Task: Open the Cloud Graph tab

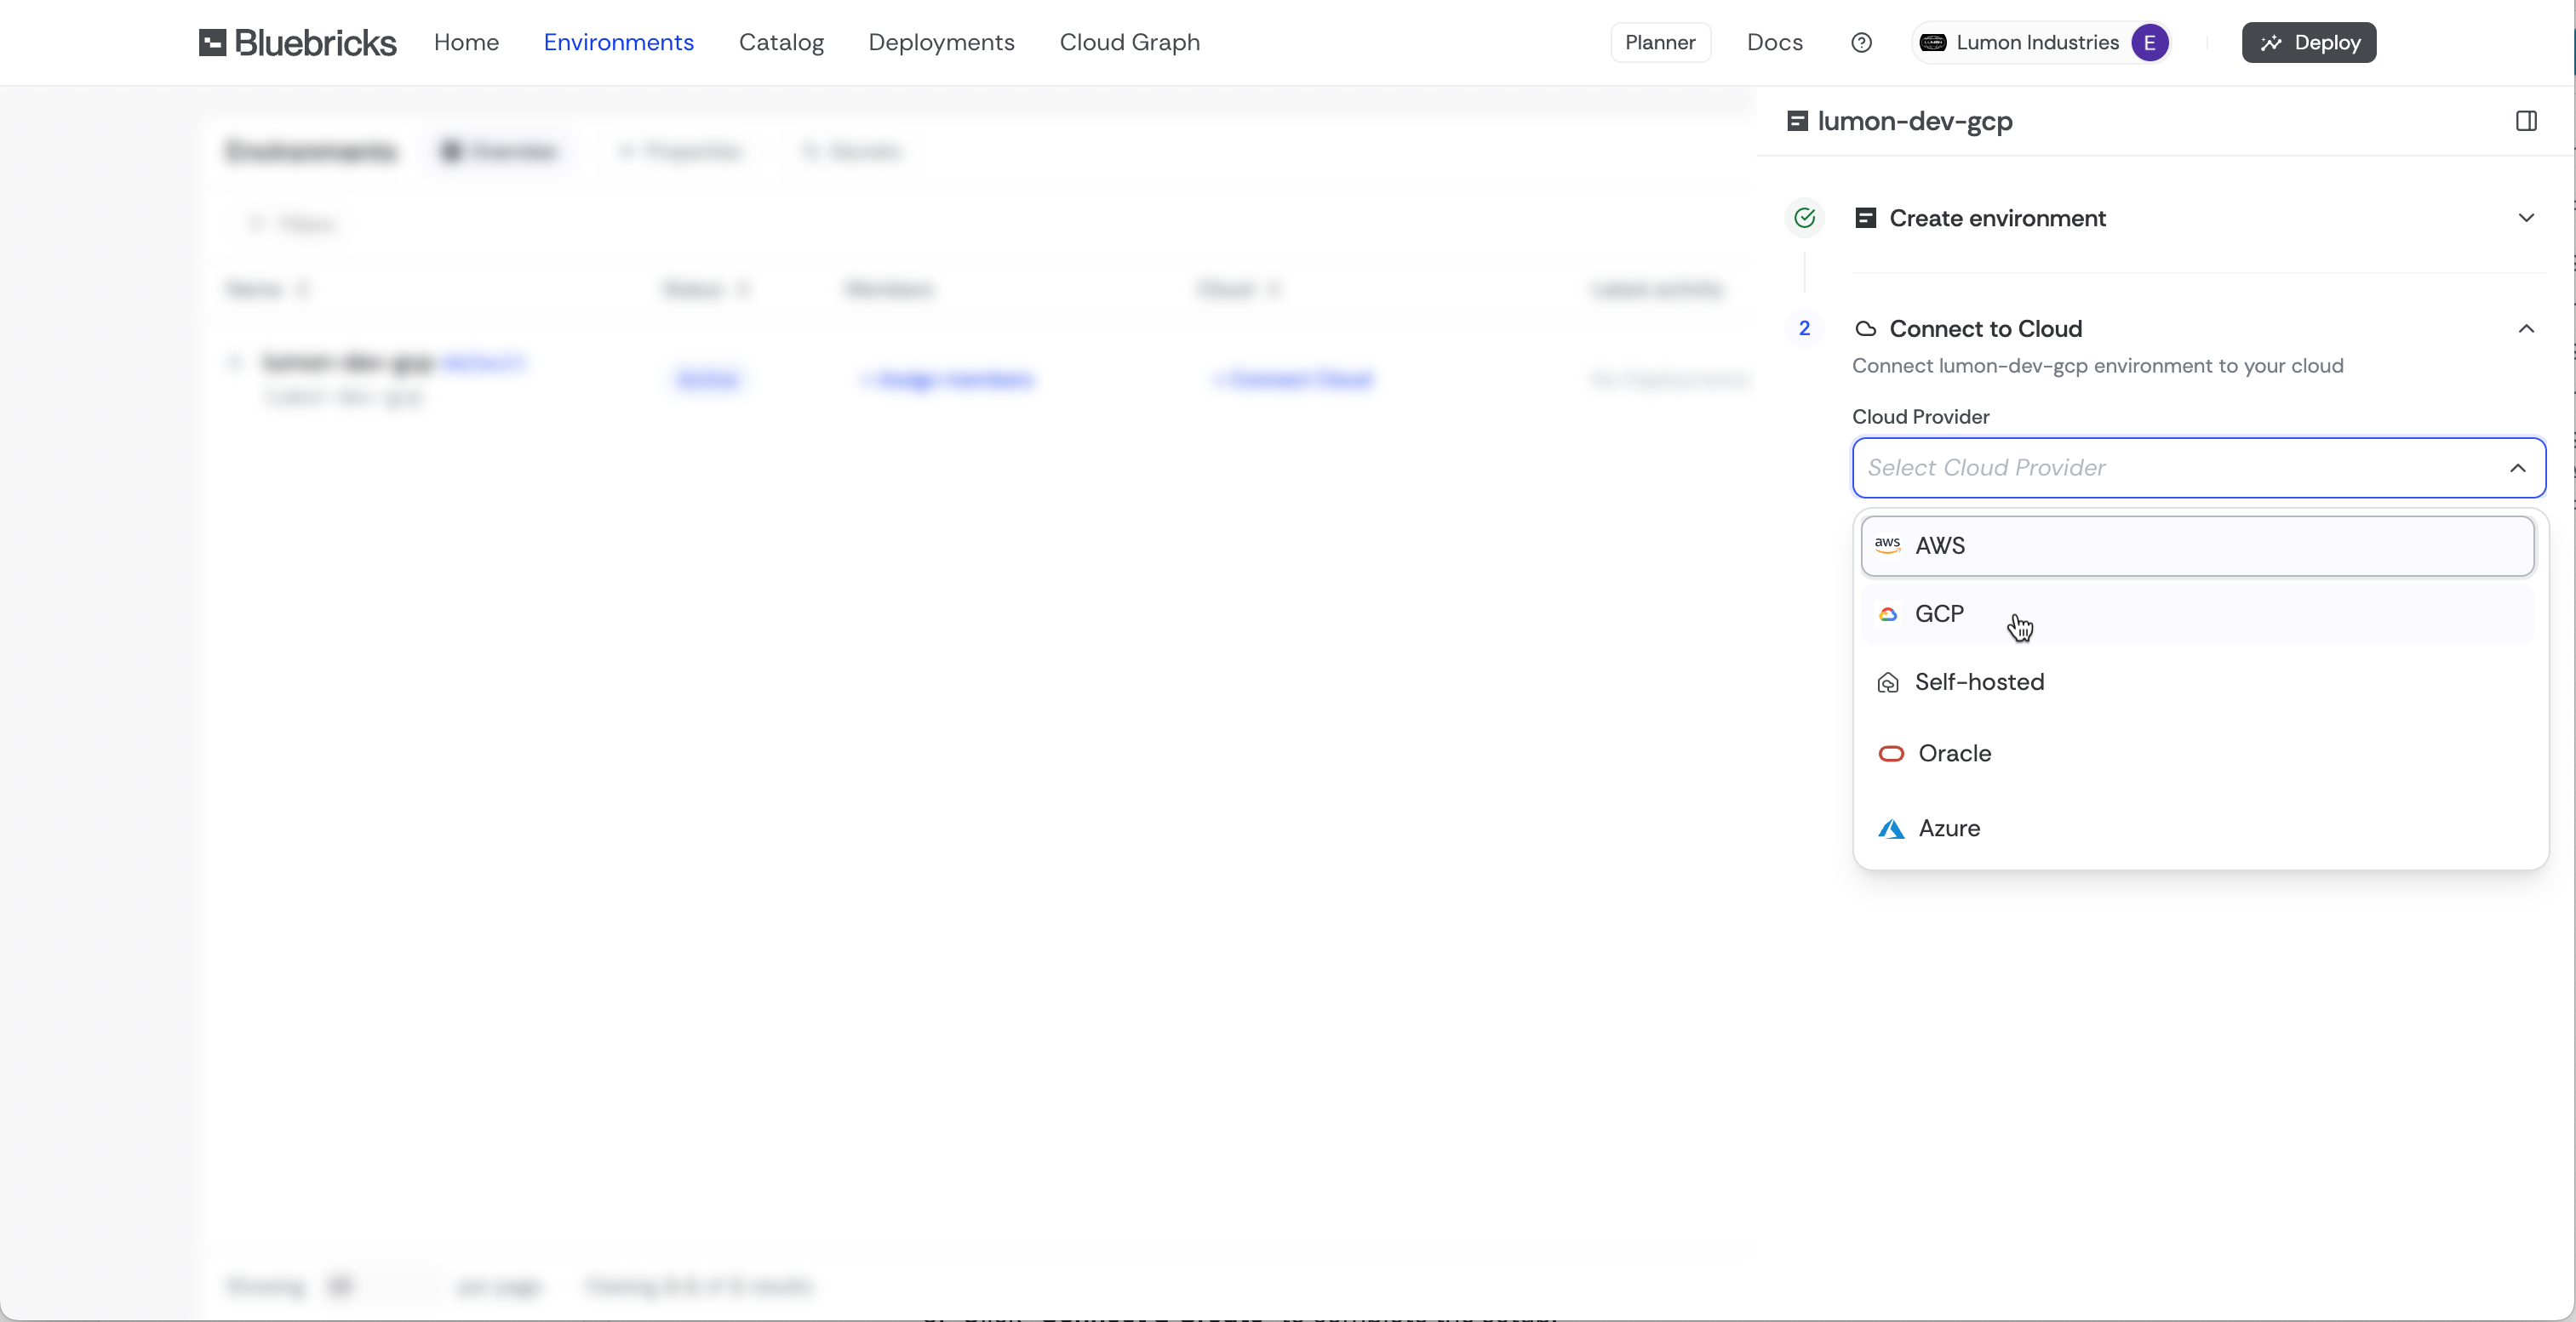Action: tap(1129, 42)
